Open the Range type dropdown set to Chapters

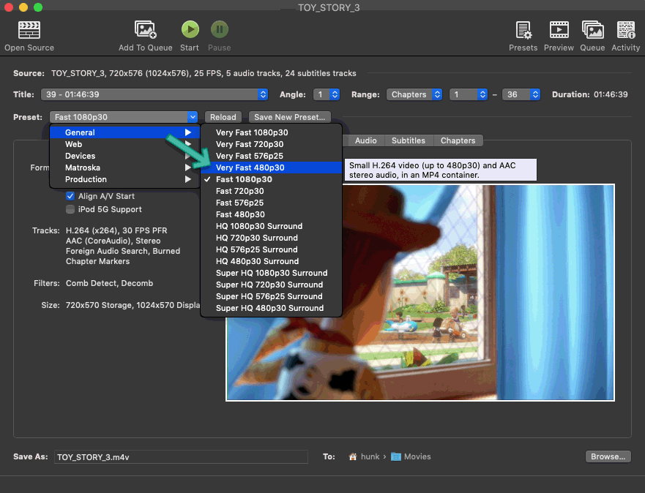coord(414,94)
